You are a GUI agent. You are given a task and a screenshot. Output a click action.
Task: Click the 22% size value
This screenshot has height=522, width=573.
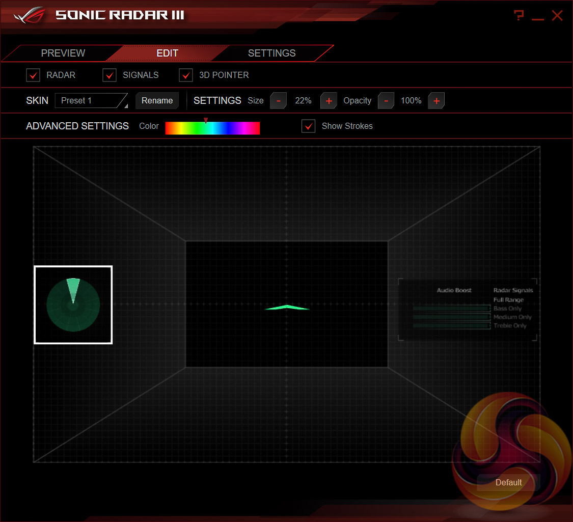[303, 100]
